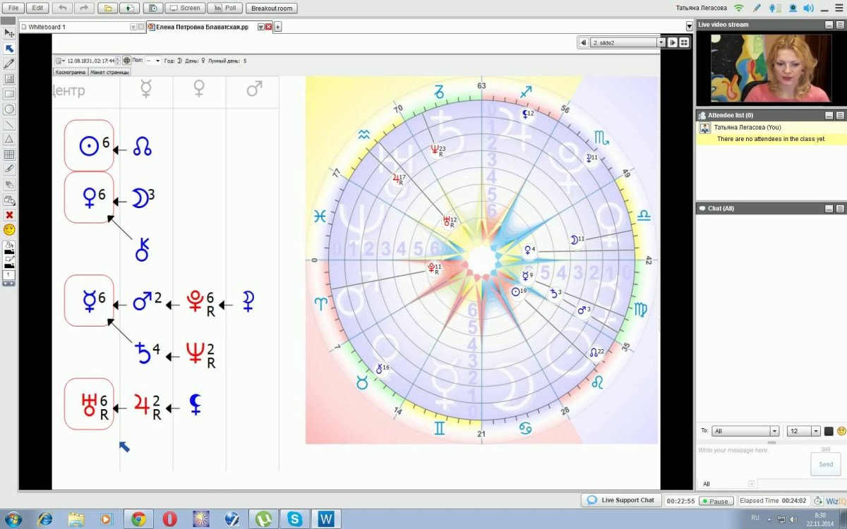Screen dimensions: 847x529
Task: Open the chat font size dropdown
Action: pyautogui.click(x=816, y=431)
